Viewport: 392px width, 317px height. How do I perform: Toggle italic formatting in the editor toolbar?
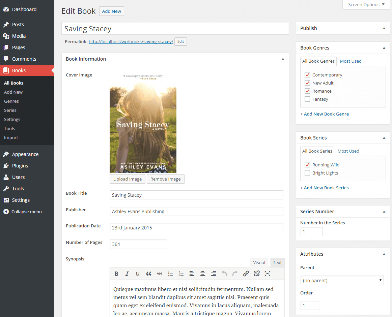127,274
